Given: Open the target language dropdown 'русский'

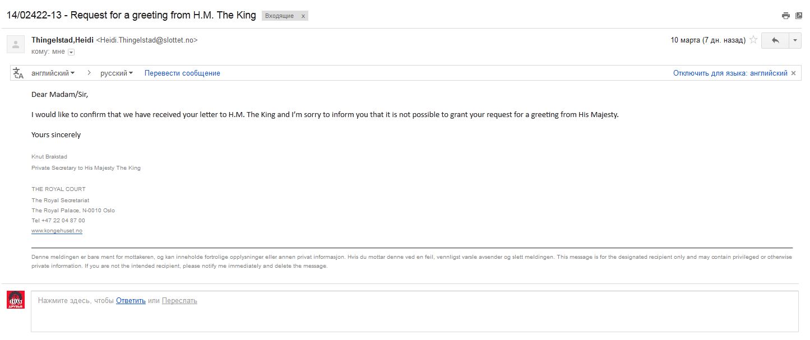Looking at the screenshot, I should pyautogui.click(x=117, y=73).
